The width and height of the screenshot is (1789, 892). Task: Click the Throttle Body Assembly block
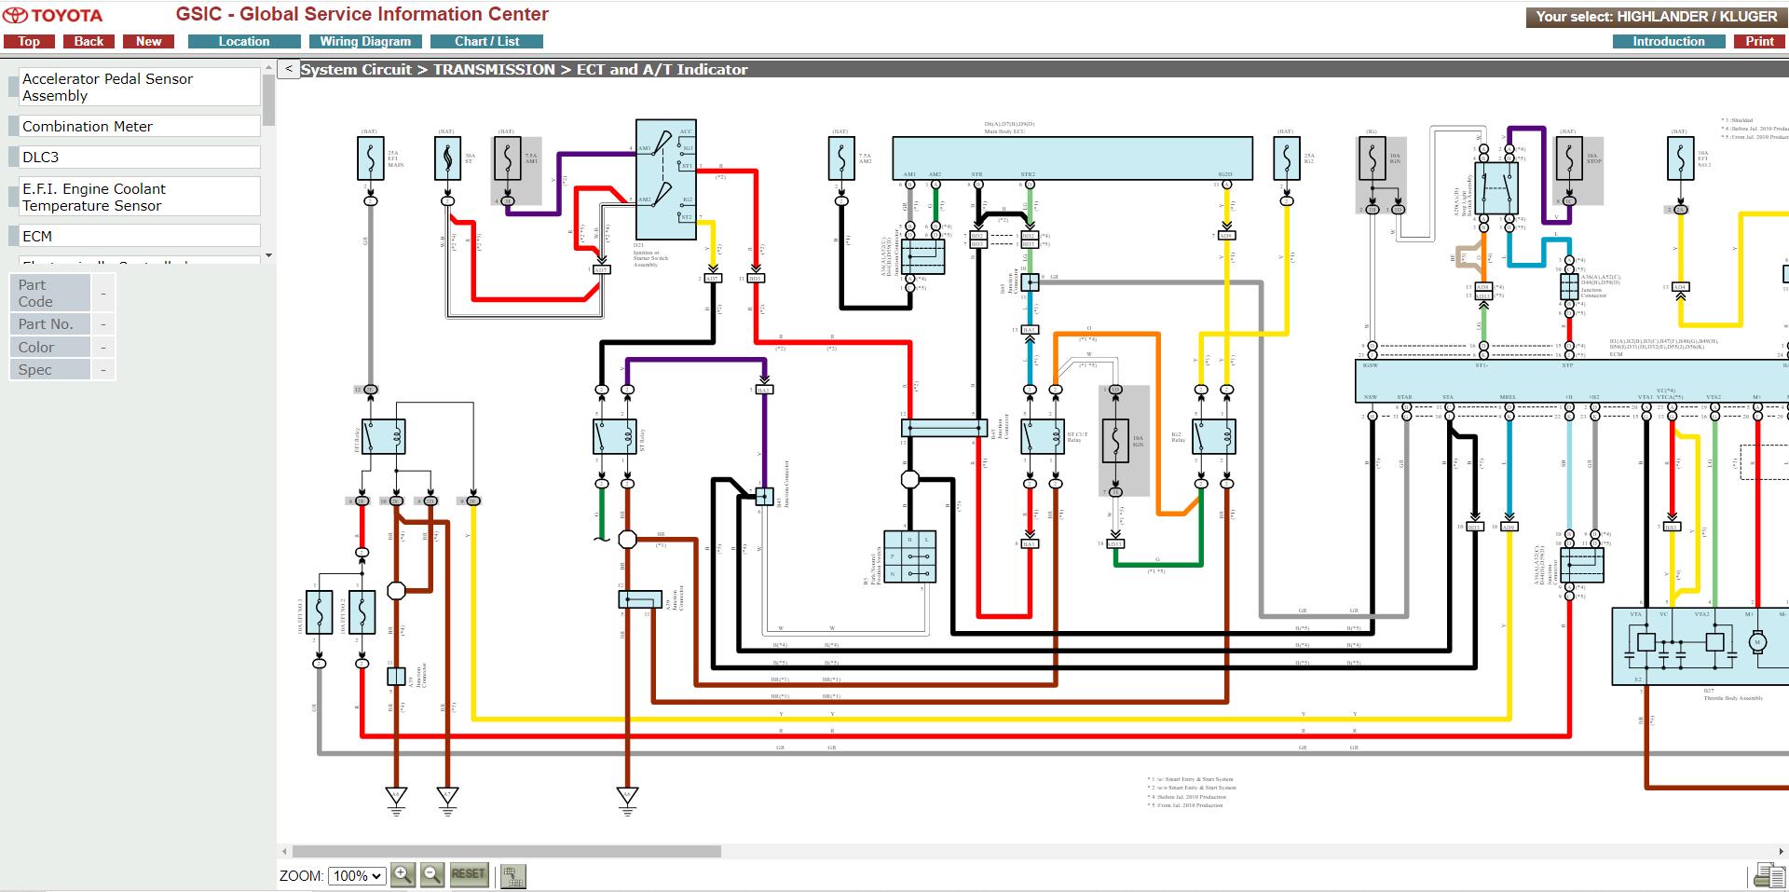tap(1700, 647)
